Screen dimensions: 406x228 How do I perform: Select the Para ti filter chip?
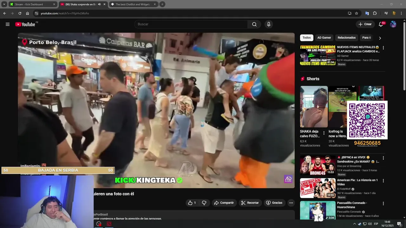pos(367,38)
